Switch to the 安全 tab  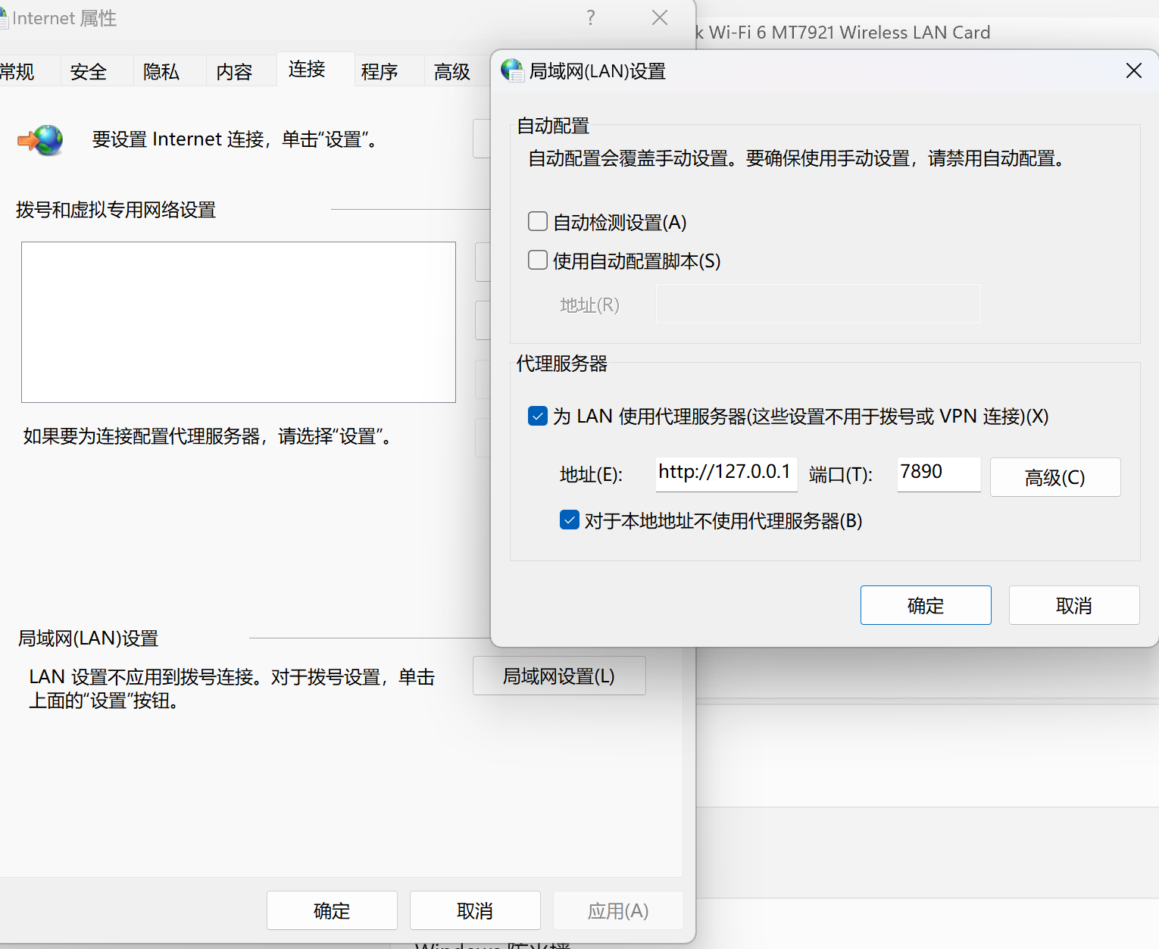[x=89, y=72]
